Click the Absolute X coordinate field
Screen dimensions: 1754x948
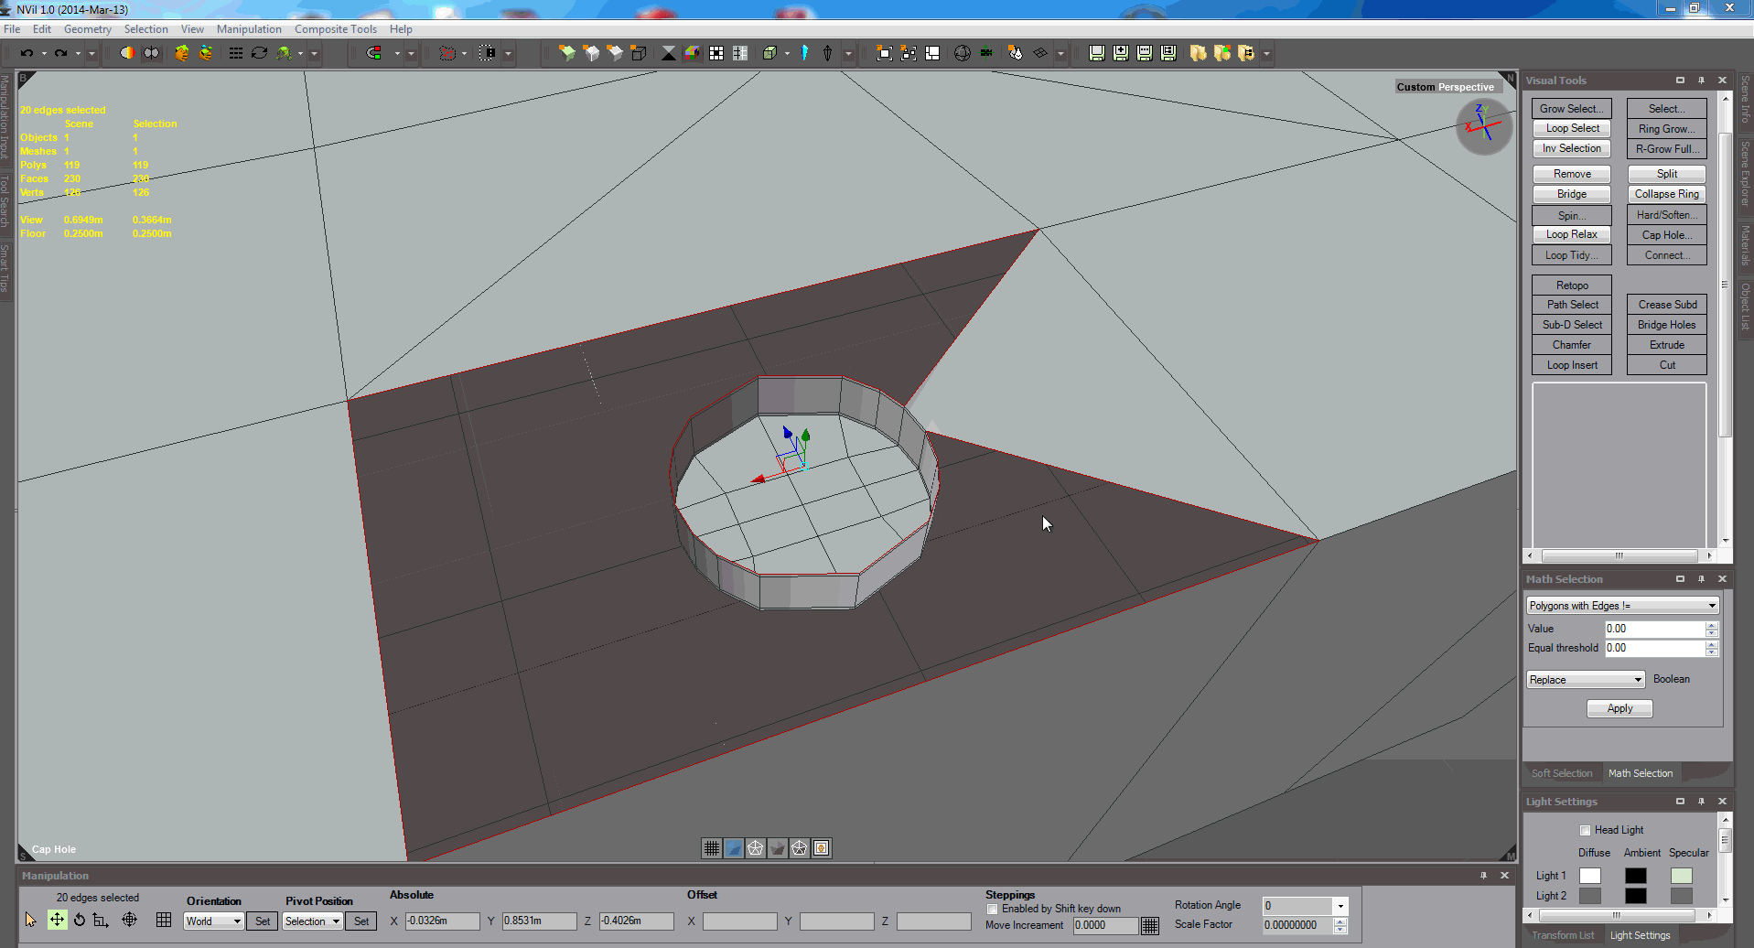click(x=442, y=921)
